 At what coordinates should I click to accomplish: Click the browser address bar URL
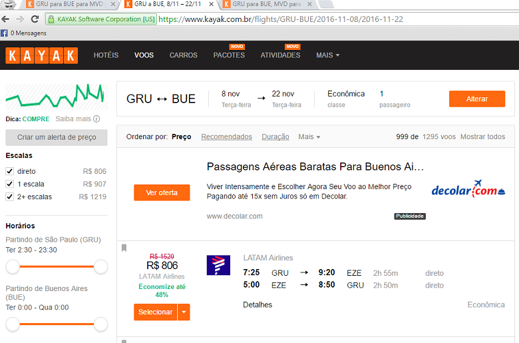[x=281, y=19]
